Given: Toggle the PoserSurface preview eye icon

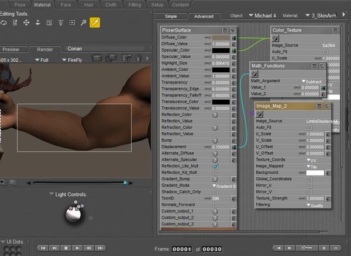Looking at the screenshot, I should pos(233,30).
